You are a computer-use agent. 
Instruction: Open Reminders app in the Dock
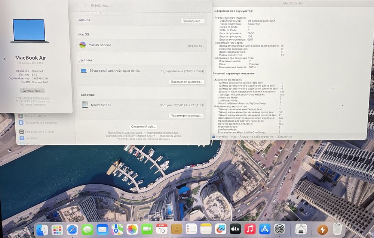pyautogui.click(x=191, y=229)
